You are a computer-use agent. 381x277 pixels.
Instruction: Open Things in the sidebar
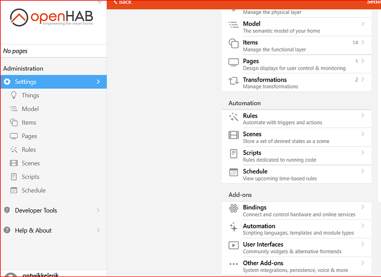click(x=53, y=95)
